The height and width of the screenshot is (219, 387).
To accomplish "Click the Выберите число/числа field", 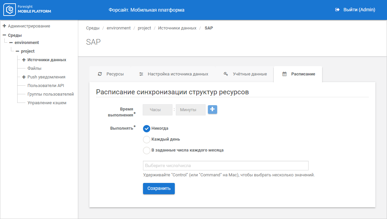I will (225, 165).
